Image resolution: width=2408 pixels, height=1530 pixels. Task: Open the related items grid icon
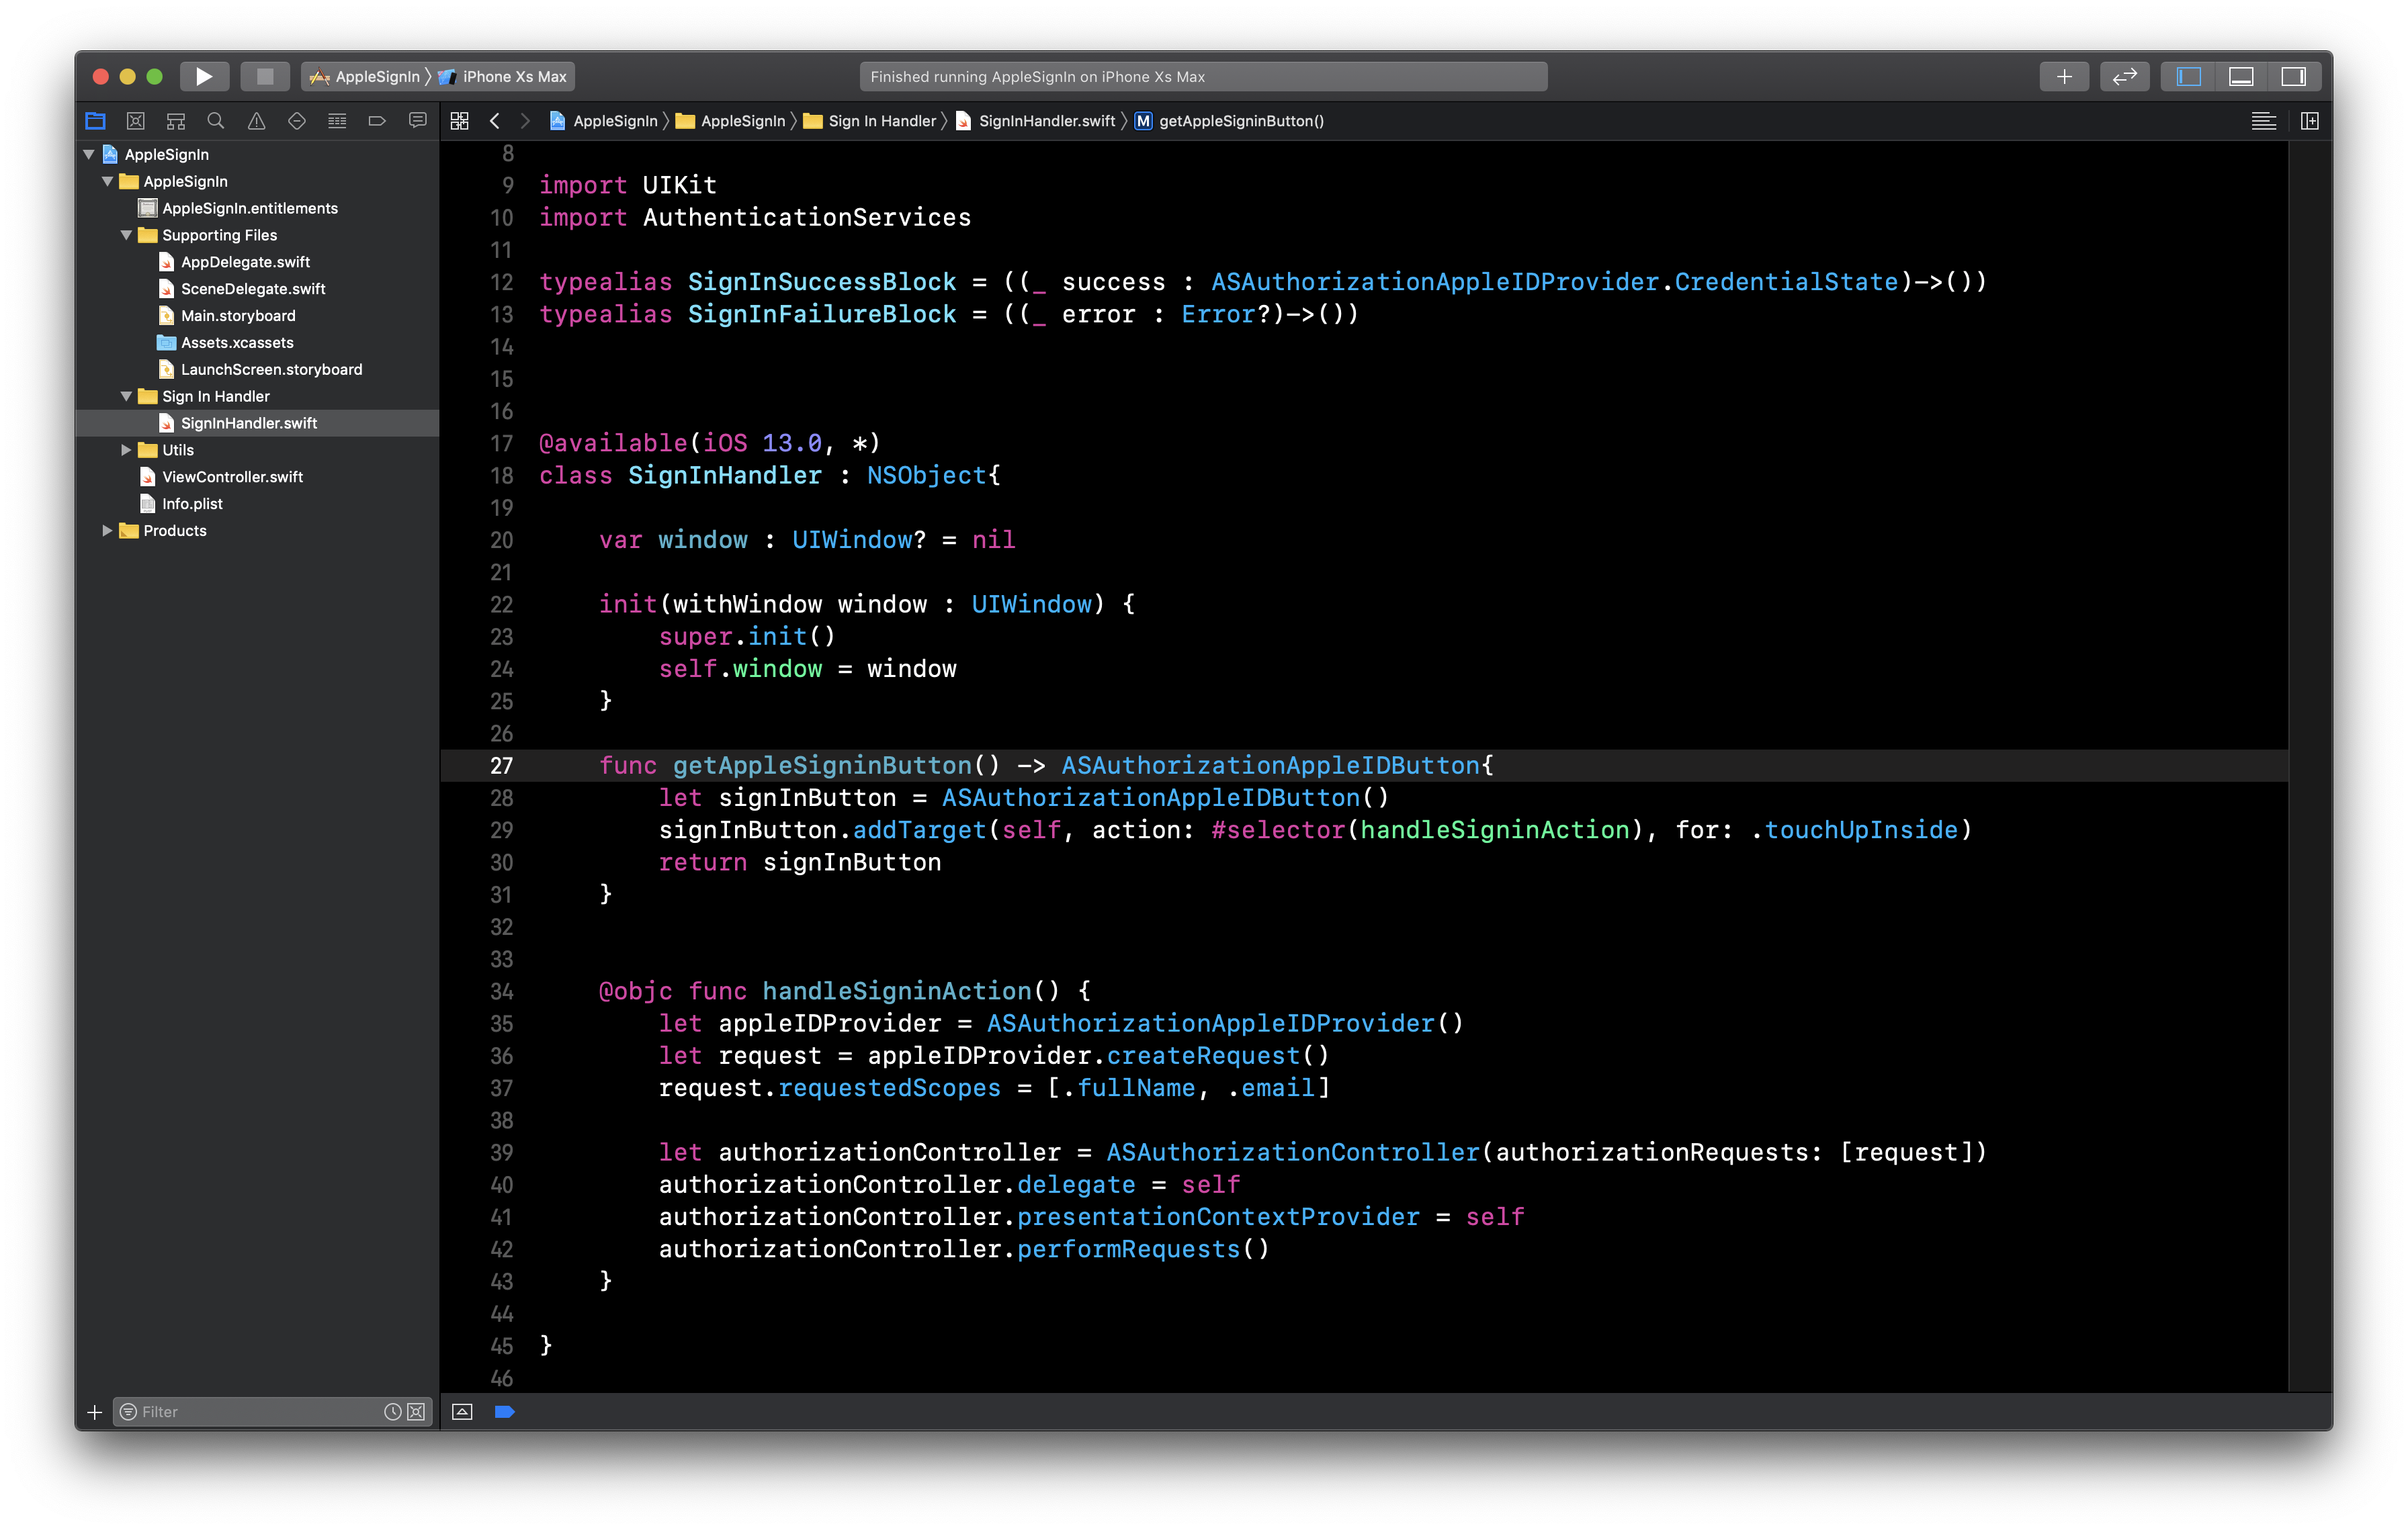tap(460, 121)
